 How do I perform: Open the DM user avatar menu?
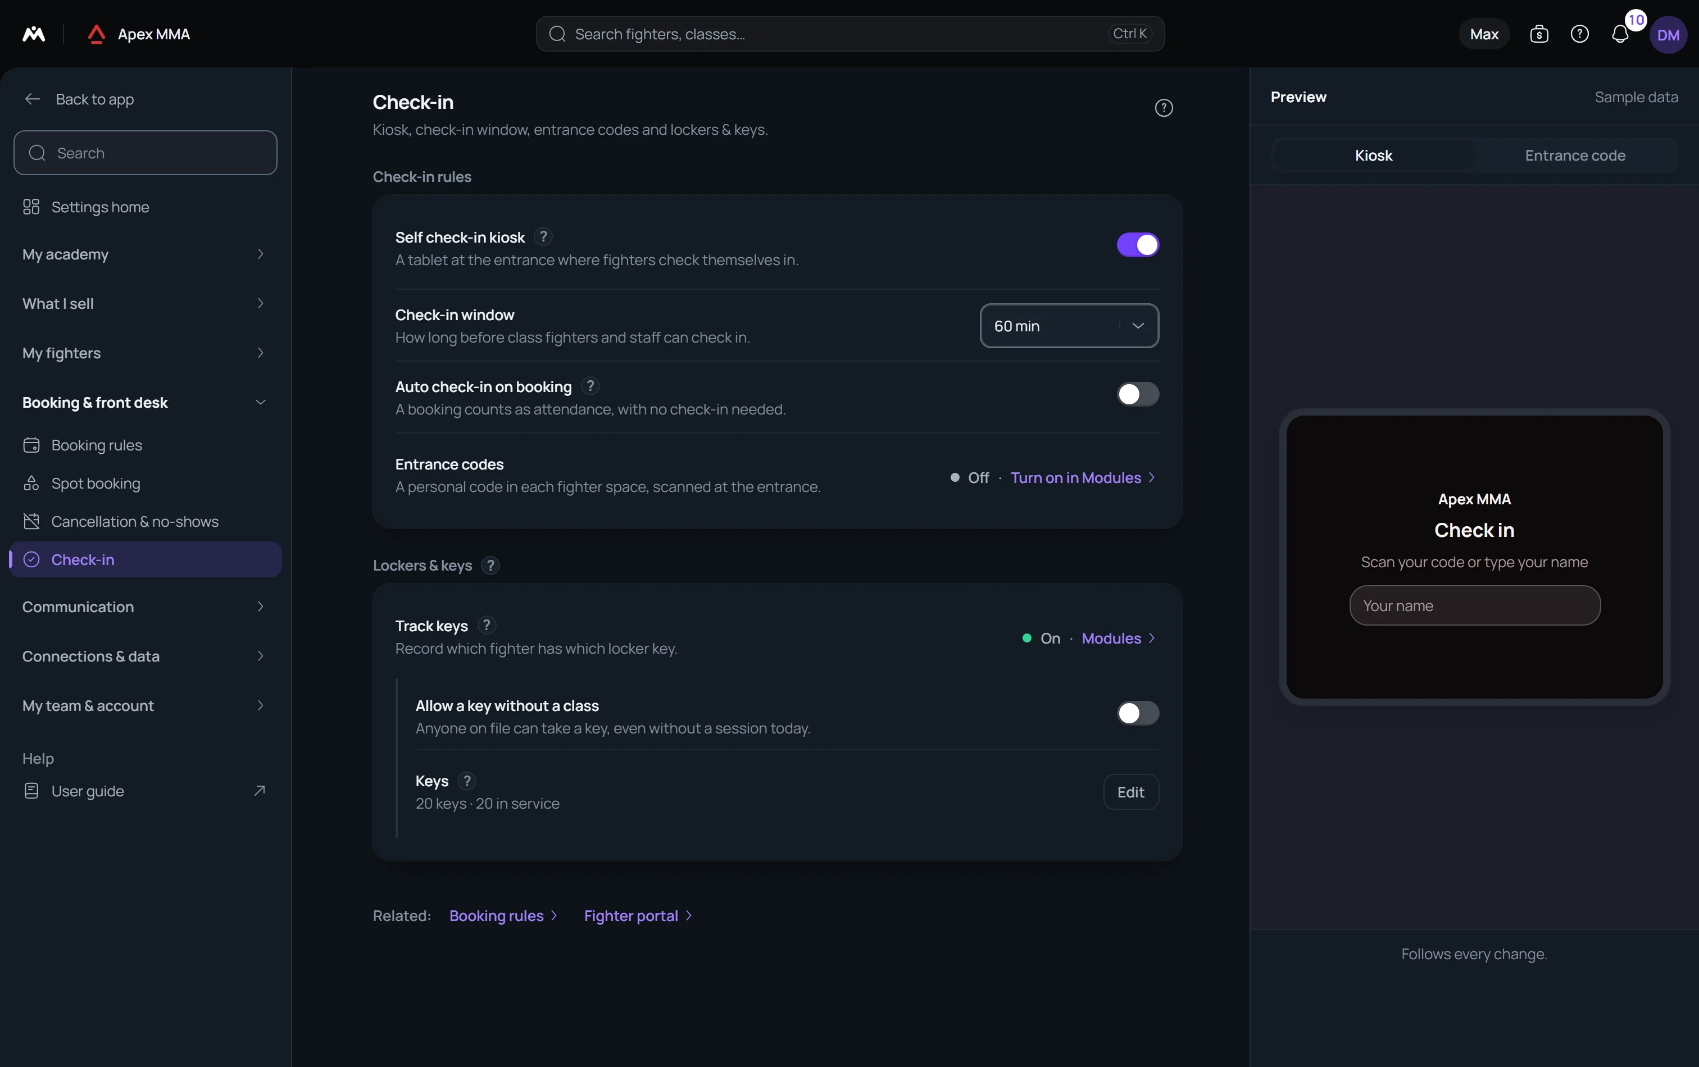1668,35
